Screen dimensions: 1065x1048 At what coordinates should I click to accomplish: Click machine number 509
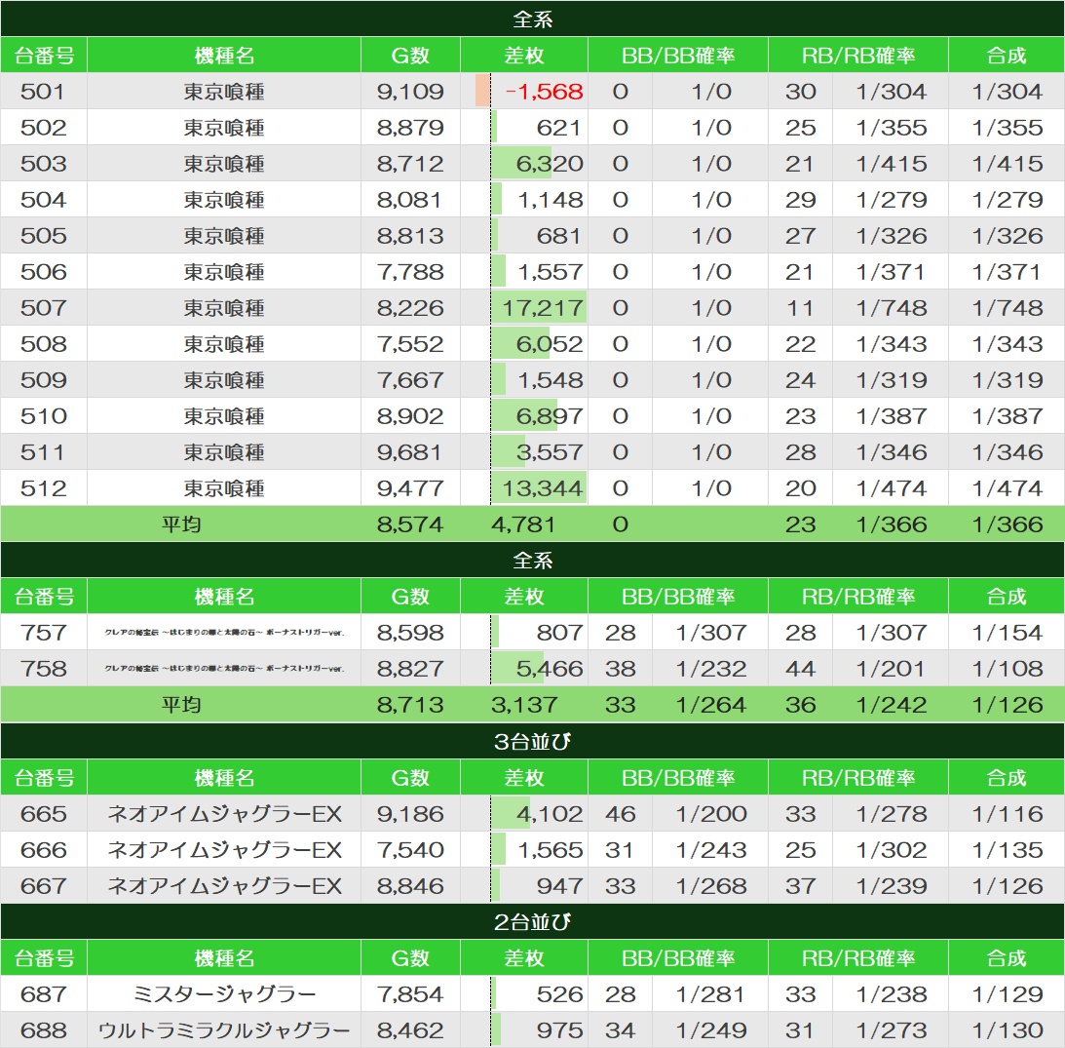(44, 380)
